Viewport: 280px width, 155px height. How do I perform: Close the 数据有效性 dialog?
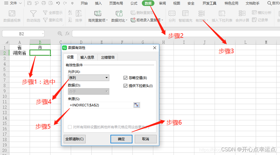point(155,48)
